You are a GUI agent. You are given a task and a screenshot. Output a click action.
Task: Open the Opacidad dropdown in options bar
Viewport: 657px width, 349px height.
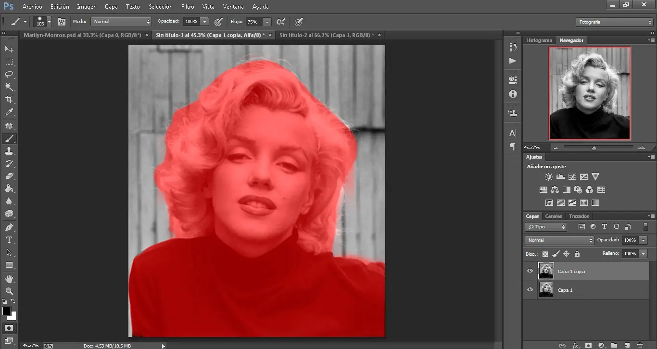click(204, 22)
